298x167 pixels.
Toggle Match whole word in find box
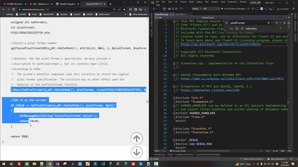click(x=237, y=29)
